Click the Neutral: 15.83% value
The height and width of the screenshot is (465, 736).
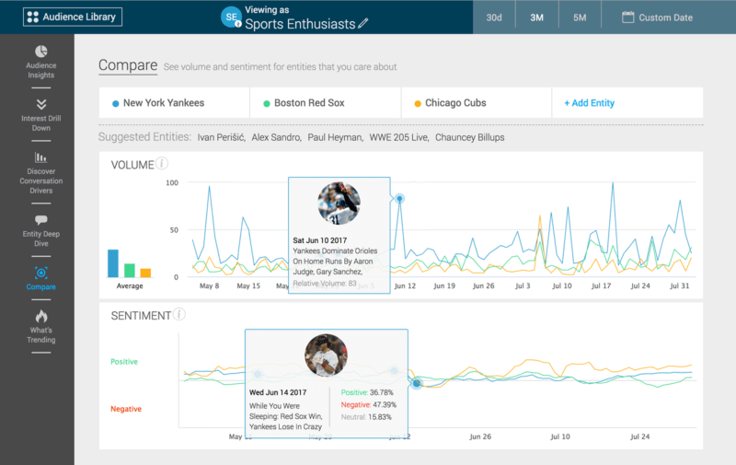(x=366, y=417)
